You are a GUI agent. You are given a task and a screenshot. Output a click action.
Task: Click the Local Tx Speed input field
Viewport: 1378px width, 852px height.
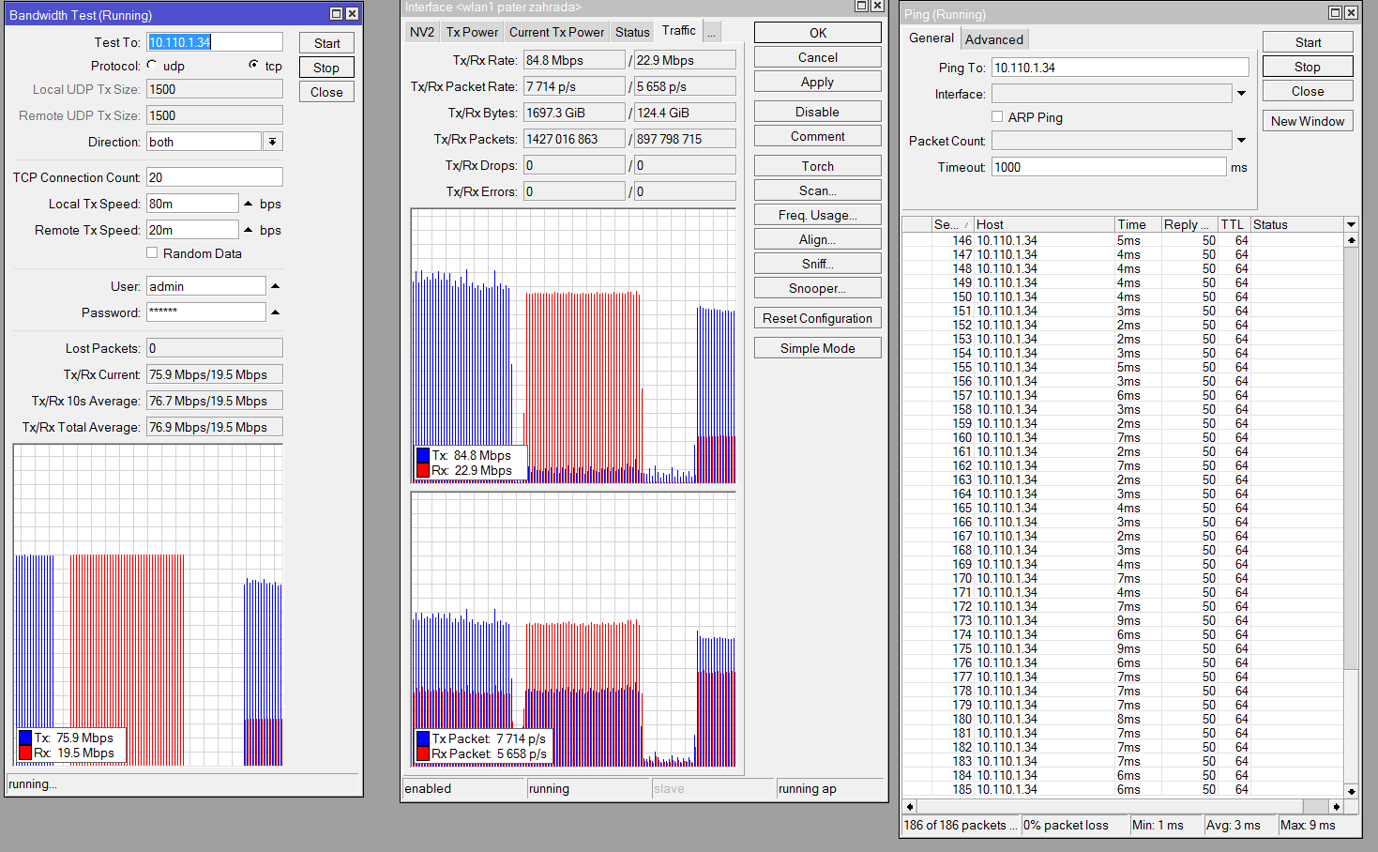point(192,204)
